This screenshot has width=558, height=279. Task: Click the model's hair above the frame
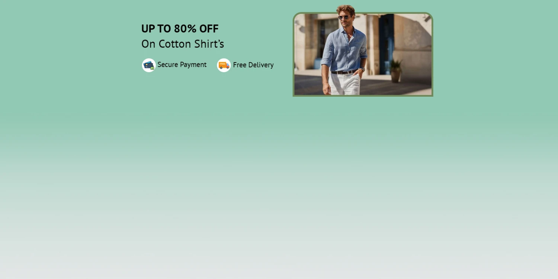coord(346,9)
